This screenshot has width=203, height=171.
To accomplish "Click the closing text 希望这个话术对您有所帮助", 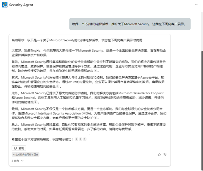I will [42, 139].
